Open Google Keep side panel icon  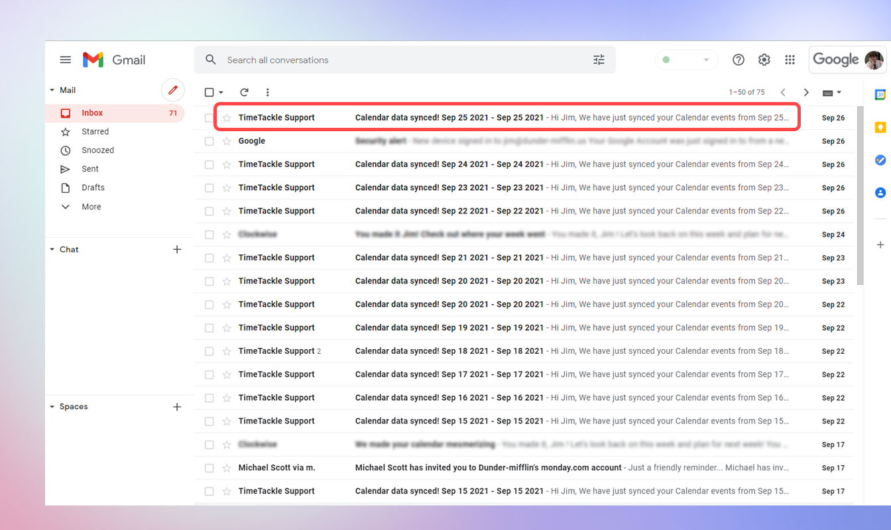[x=880, y=127]
